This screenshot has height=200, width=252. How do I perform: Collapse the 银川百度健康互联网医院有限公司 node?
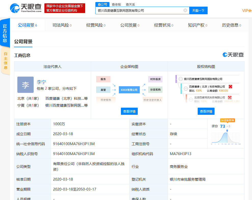coord(181,79)
